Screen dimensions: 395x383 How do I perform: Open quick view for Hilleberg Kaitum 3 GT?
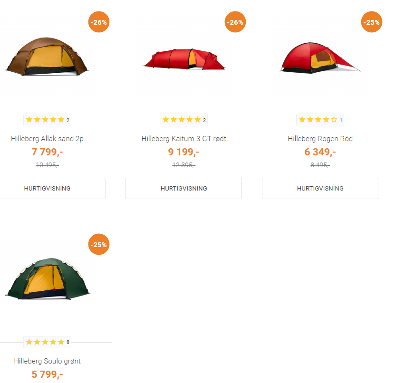[183, 188]
